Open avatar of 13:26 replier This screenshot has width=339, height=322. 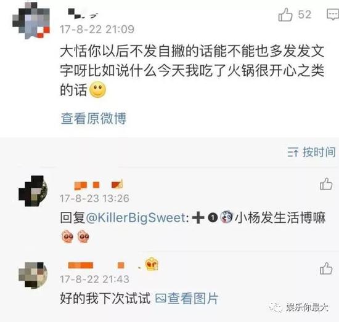pyautogui.click(x=33, y=191)
